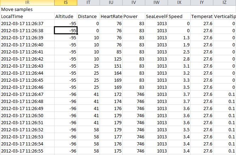Click Temperature value 27.6 in the 11:26:37 row
Viewport: 236px width, 155px height.
[x=202, y=23]
